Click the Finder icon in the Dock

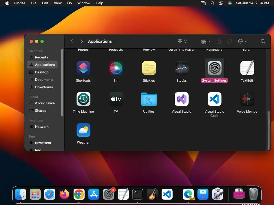20,194
